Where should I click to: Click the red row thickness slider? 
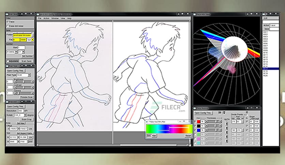213,122
